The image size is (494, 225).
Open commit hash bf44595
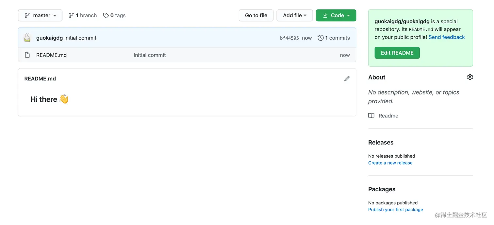coord(289,38)
